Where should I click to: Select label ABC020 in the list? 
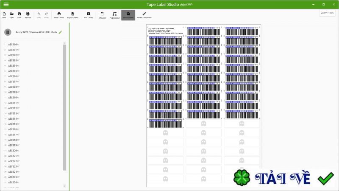13,151
